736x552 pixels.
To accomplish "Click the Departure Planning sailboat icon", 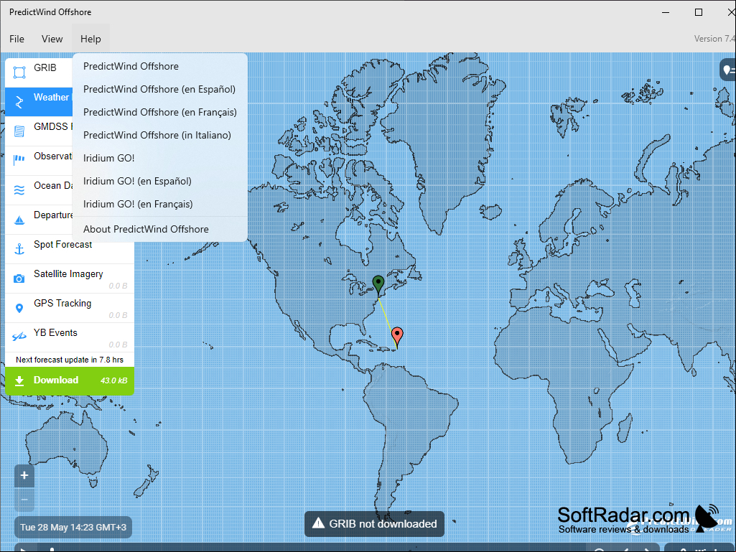I will 19,220.
